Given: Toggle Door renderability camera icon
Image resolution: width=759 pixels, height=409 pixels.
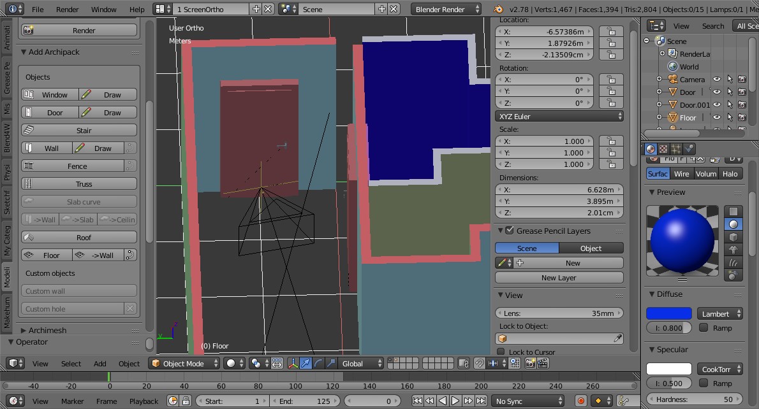Looking at the screenshot, I should (742, 92).
